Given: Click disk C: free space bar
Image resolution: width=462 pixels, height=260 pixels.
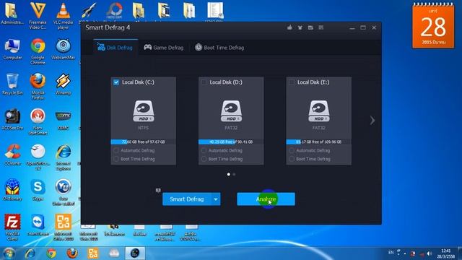Looking at the screenshot, I should tap(143, 142).
